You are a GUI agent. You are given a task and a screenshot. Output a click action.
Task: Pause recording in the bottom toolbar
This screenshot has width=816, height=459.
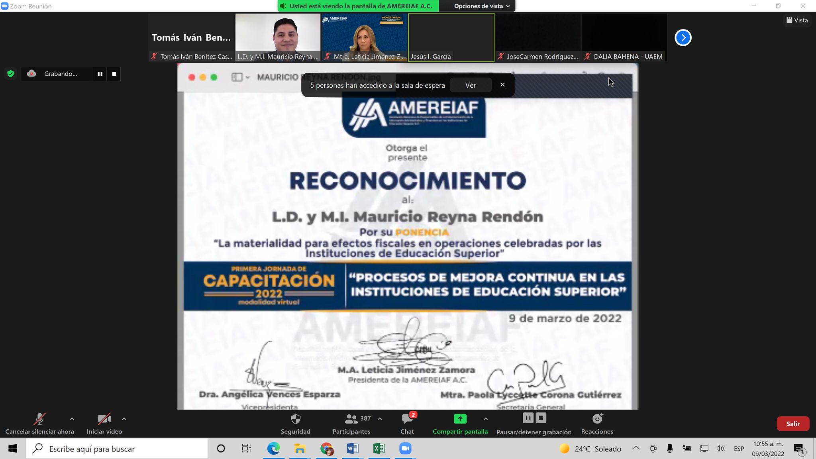click(x=528, y=418)
